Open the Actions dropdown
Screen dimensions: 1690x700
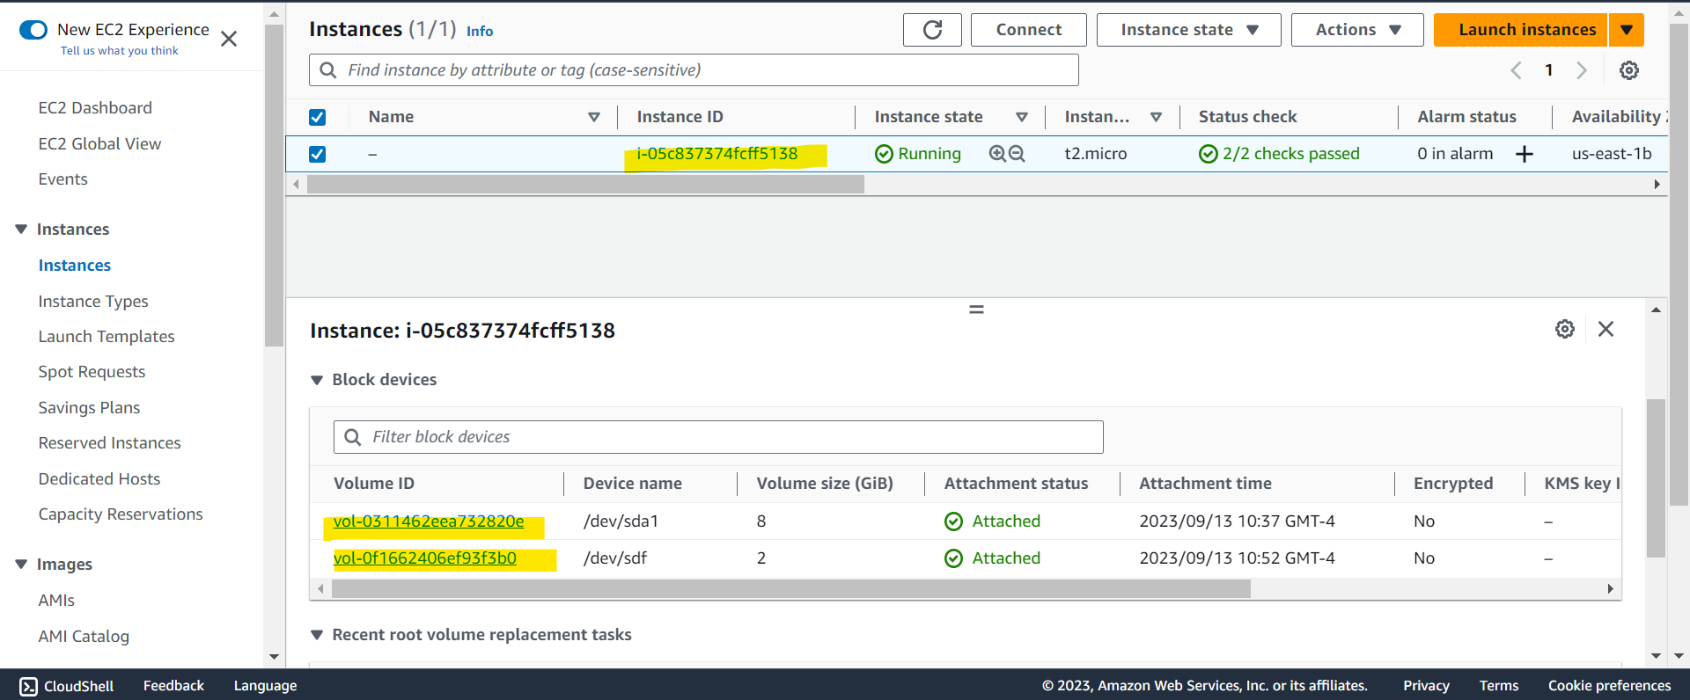coord(1357,30)
